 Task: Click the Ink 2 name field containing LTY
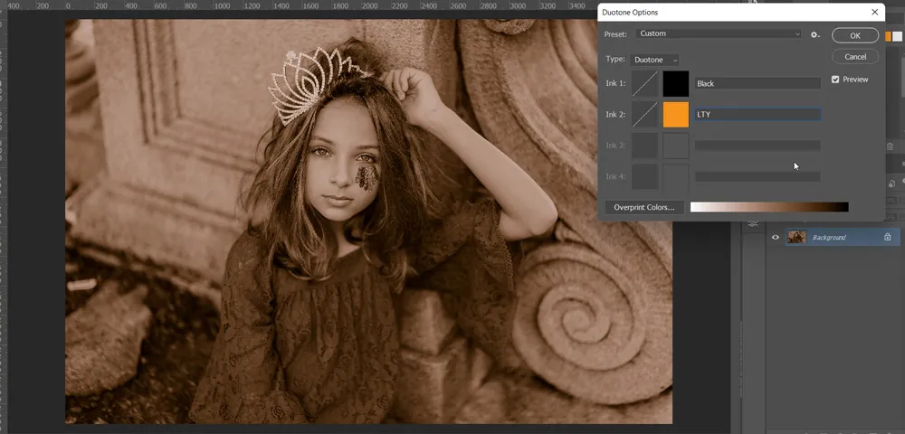pos(757,114)
